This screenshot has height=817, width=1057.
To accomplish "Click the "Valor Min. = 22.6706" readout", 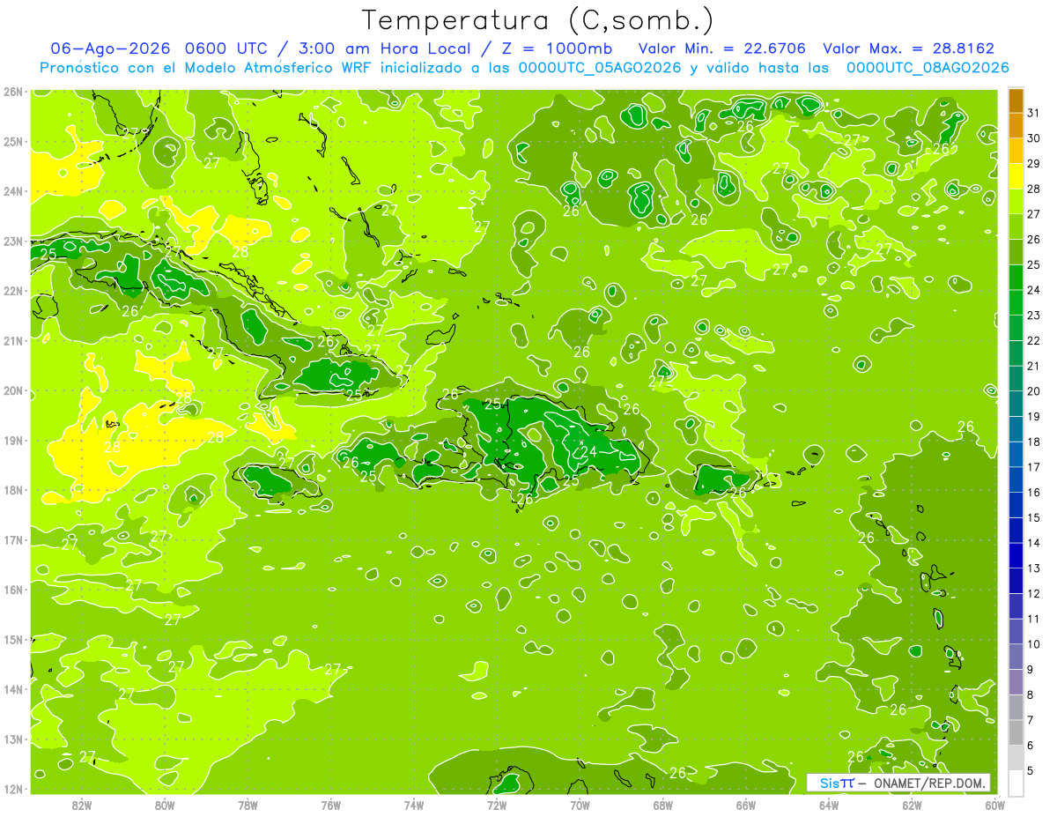I will pyautogui.click(x=723, y=48).
